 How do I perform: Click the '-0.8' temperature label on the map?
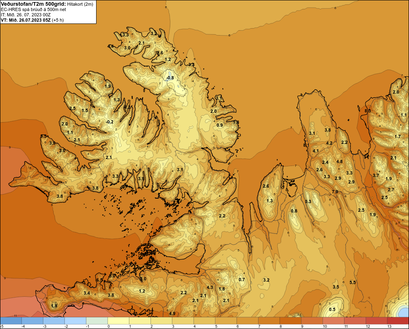[170, 78]
